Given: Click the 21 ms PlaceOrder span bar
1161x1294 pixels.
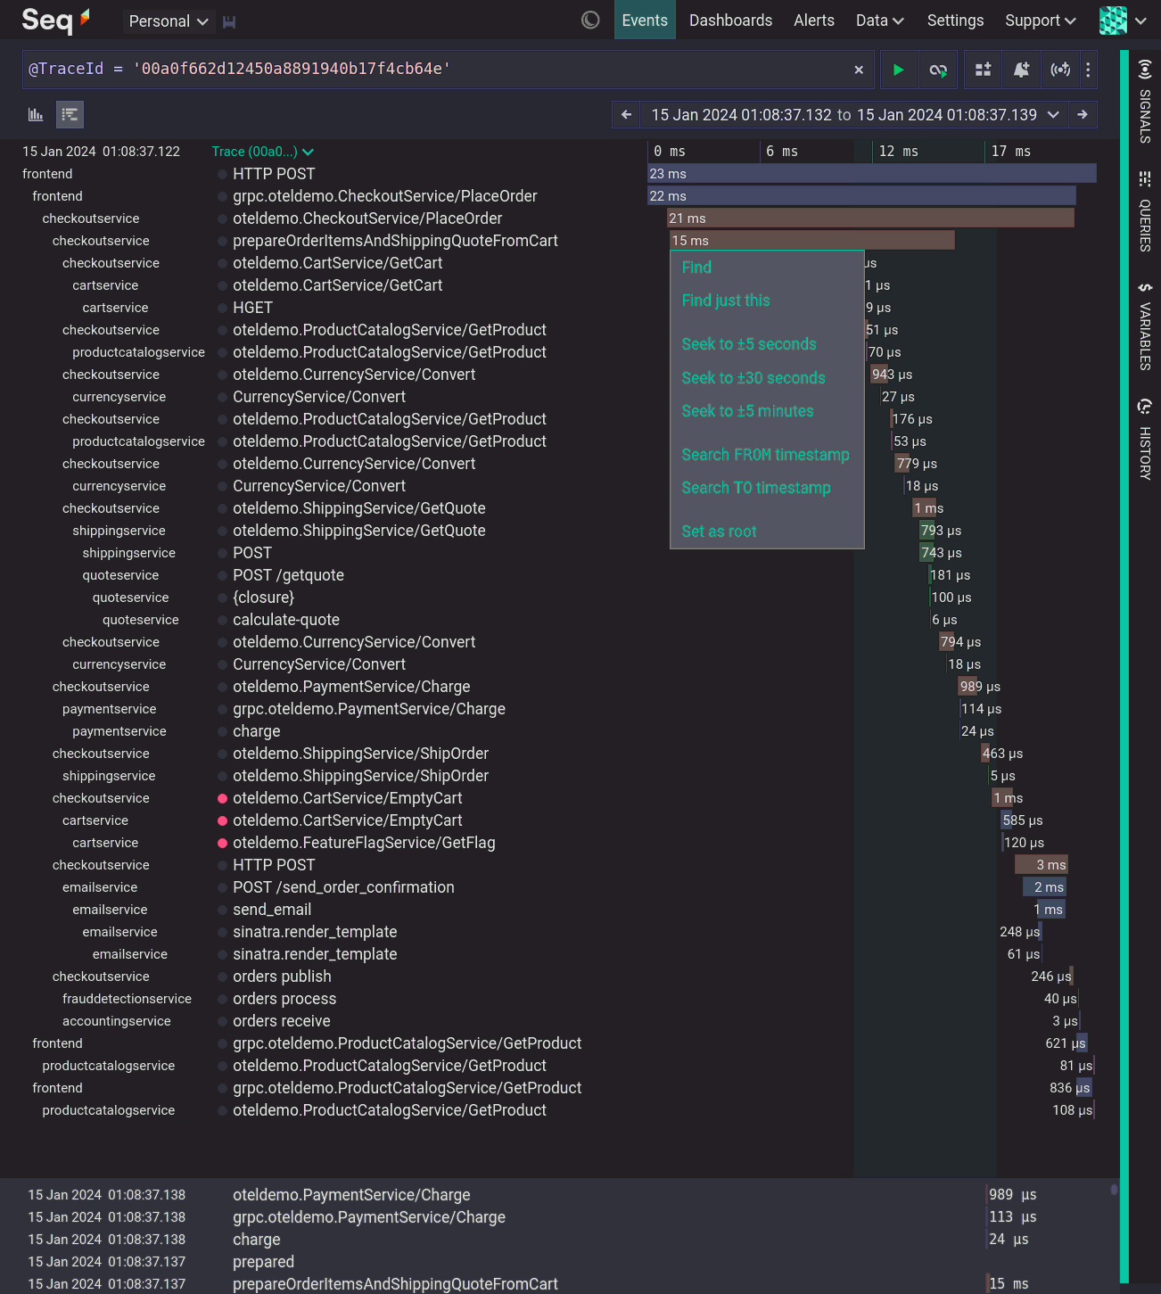Looking at the screenshot, I should click(x=870, y=218).
